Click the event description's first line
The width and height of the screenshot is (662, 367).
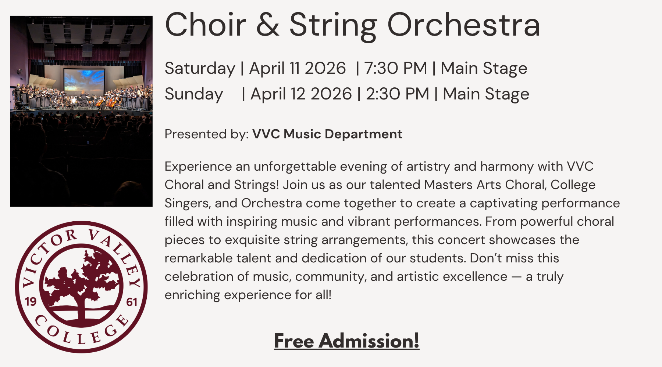[x=379, y=167]
